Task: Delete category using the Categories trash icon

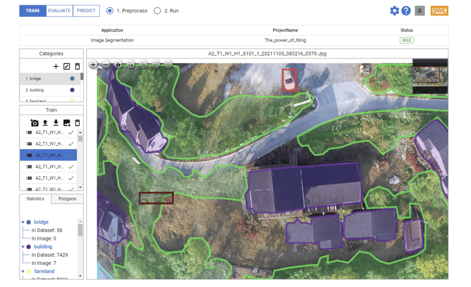Action: (x=77, y=66)
